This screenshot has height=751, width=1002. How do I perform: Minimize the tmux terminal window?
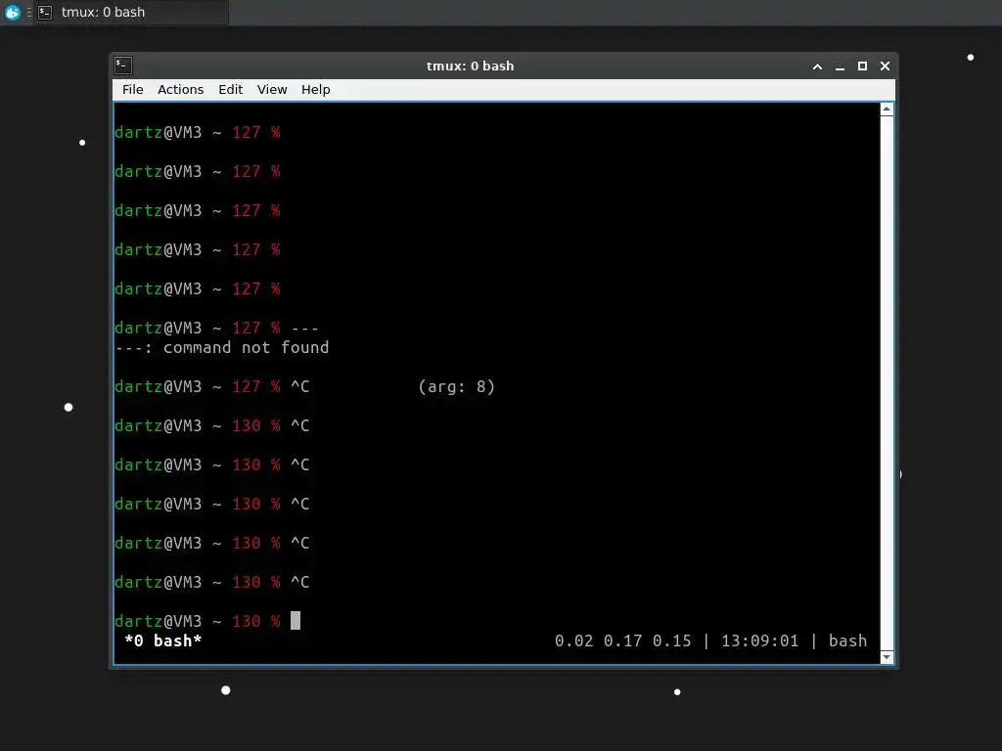point(840,66)
